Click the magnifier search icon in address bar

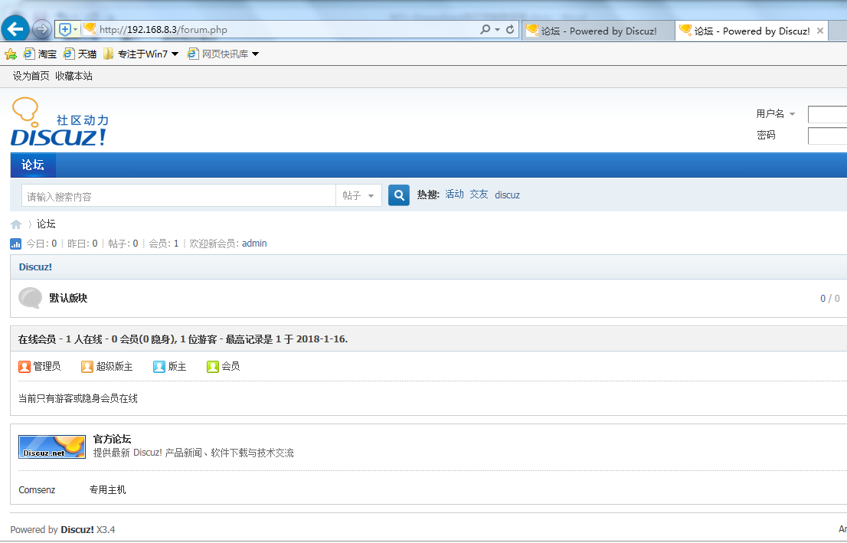pyautogui.click(x=485, y=29)
